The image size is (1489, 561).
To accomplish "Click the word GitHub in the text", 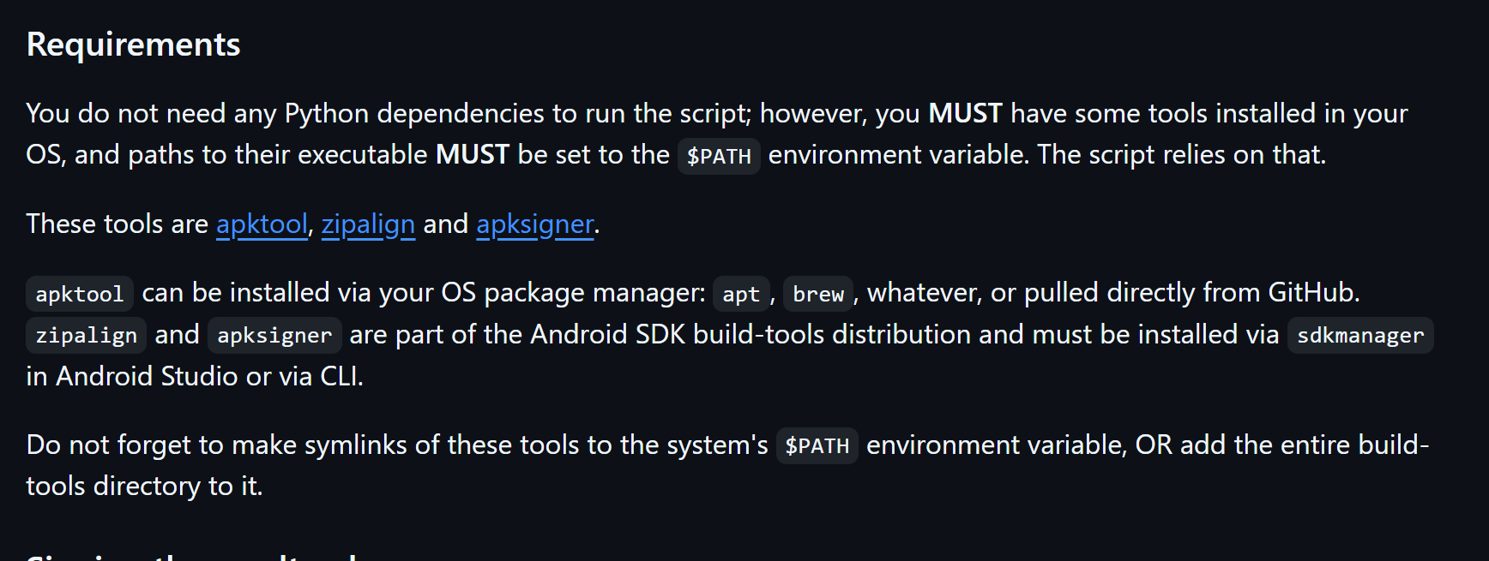I will click(x=1311, y=293).
